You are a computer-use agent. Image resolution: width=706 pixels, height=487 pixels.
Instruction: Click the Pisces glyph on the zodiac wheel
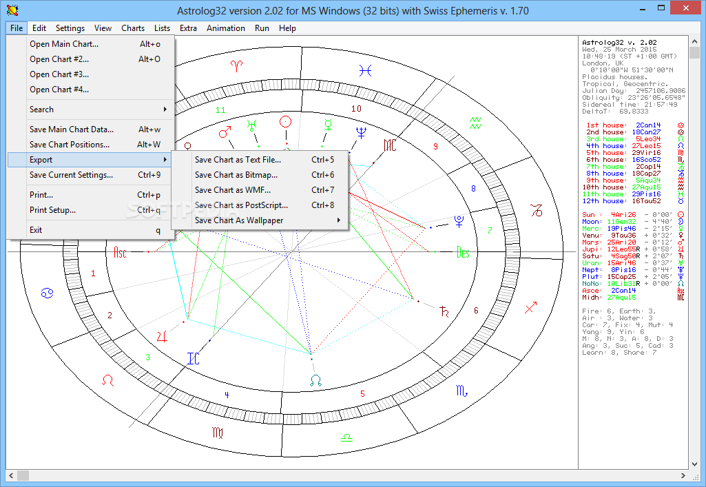[365, 71]
